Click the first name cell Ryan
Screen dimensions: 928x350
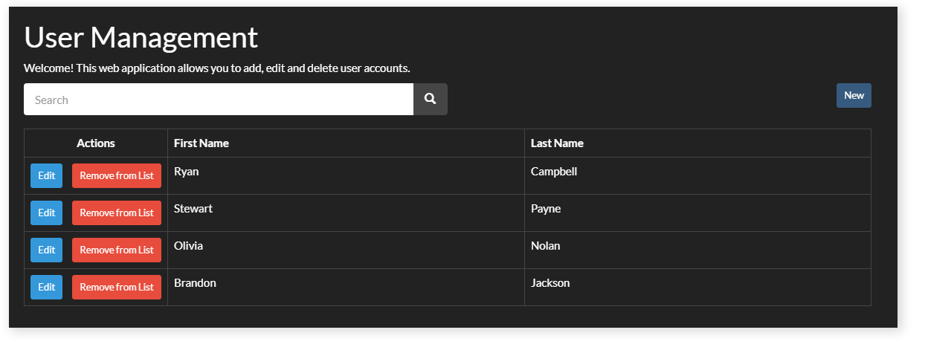point(187,172)
